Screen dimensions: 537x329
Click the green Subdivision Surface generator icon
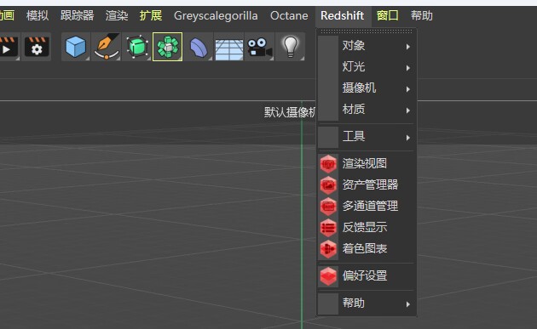point(137,47)
